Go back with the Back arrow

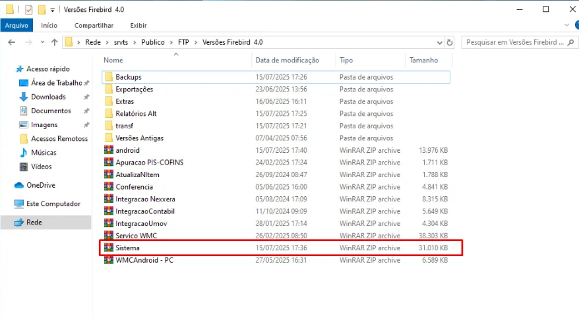[x=11, y=42]
